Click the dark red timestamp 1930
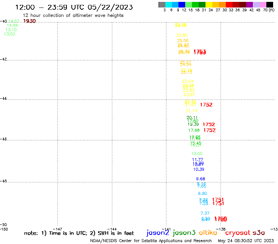278x244 pixels. [29, 21]
